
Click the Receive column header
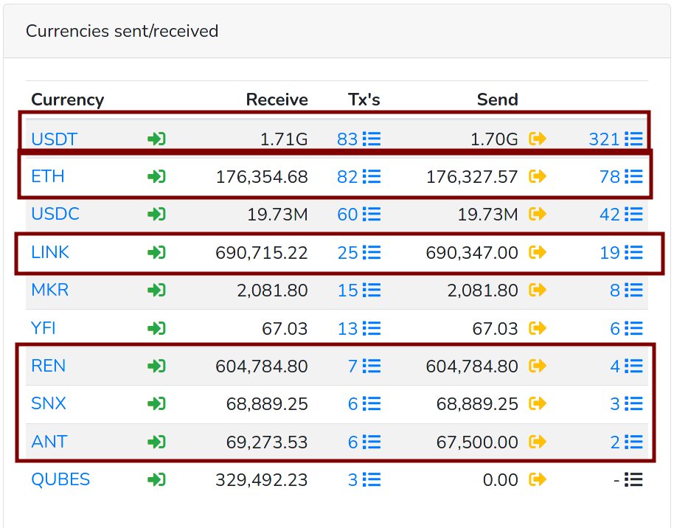click(x=277, y=100)
